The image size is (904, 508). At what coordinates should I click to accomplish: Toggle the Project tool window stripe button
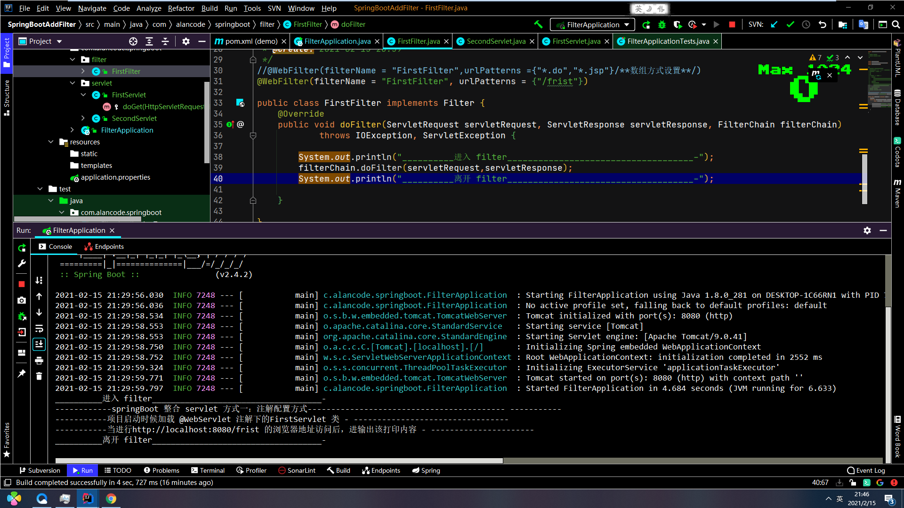(x=7, y=53)
